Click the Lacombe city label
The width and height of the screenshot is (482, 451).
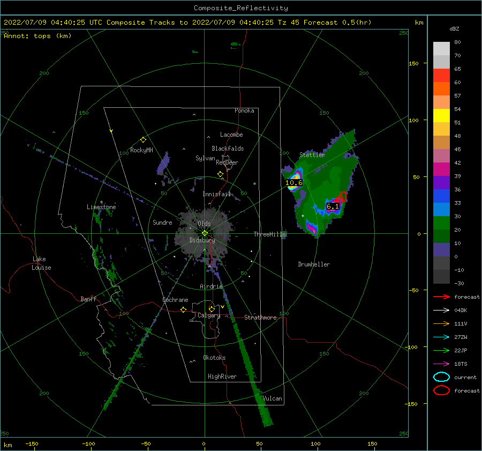coord(231,135)
